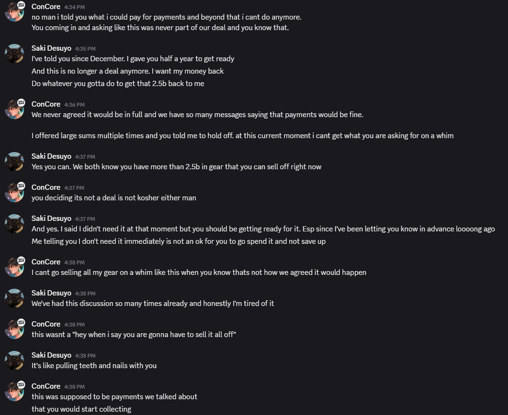This screenshot has width=508, height=415.
Task: Click the ConCore username at 4:34 PM
Action: click(45, 7)
